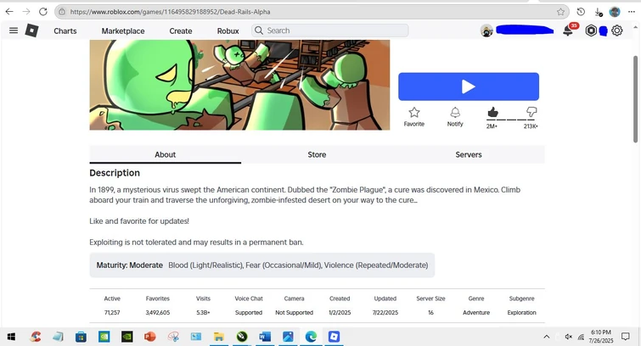Dislike the game with thumbs down
641x346 pixels.
(531, 112)
